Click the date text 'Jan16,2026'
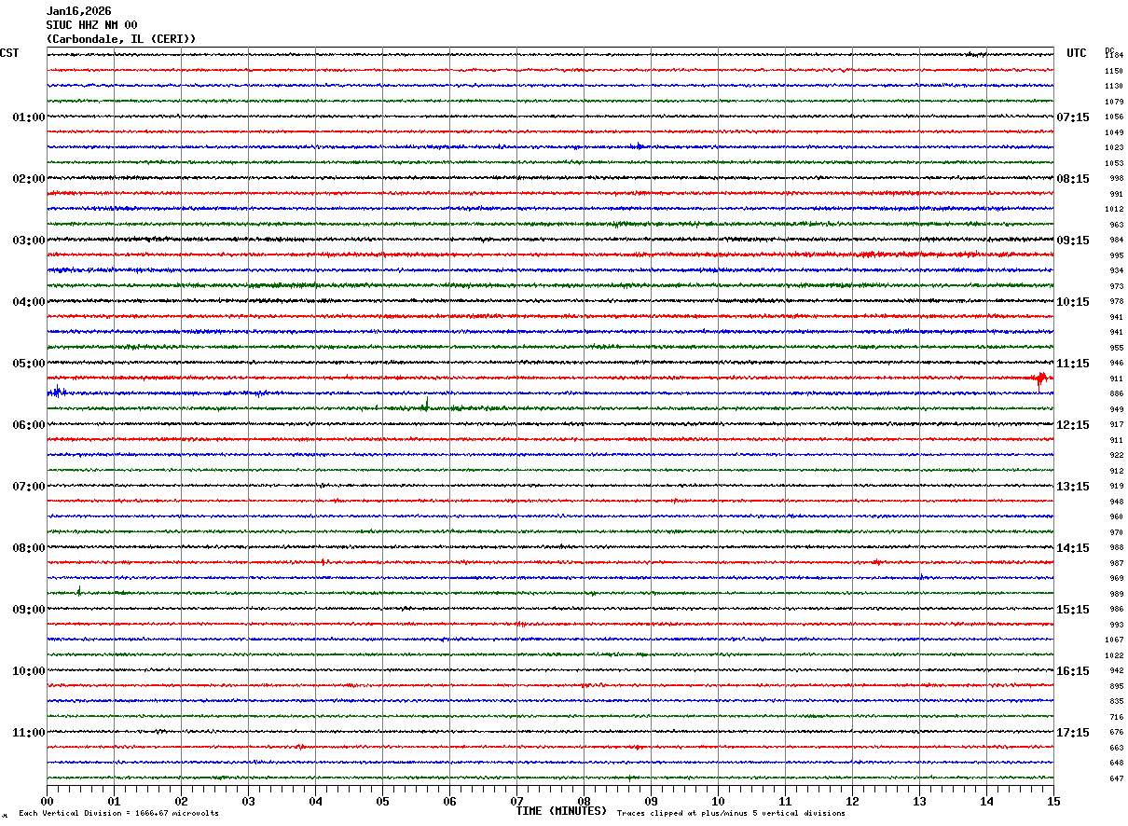The height and width of the screenshot is (826, 1128). (78, 11)
